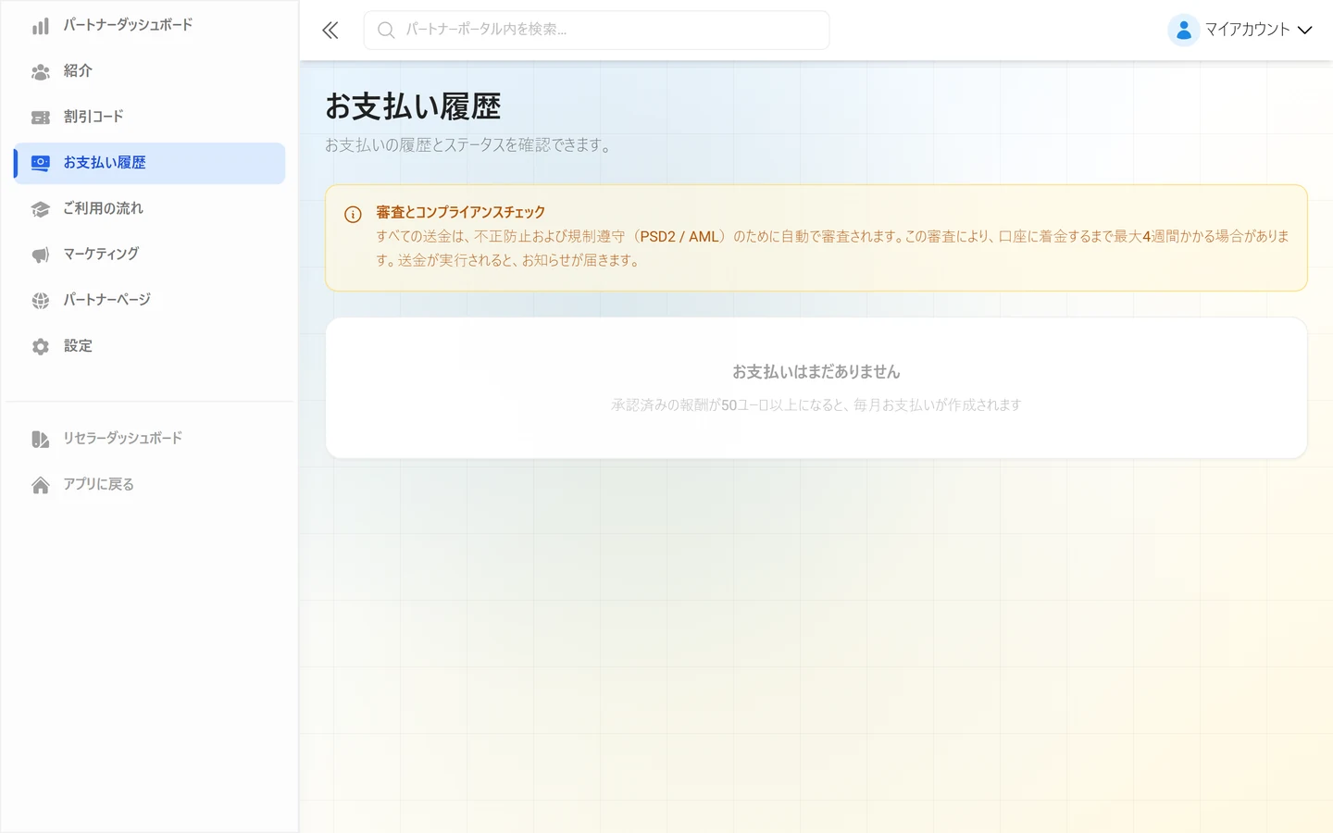The height and width of the screenshot is (833, 1333).
Task: Click the リセラーダッシュボード icon
Action: coord(41,439)
